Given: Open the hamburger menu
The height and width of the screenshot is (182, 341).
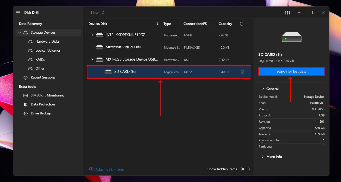Looking at the screenshot, I should pyautogui.click(x=18, y=12).
